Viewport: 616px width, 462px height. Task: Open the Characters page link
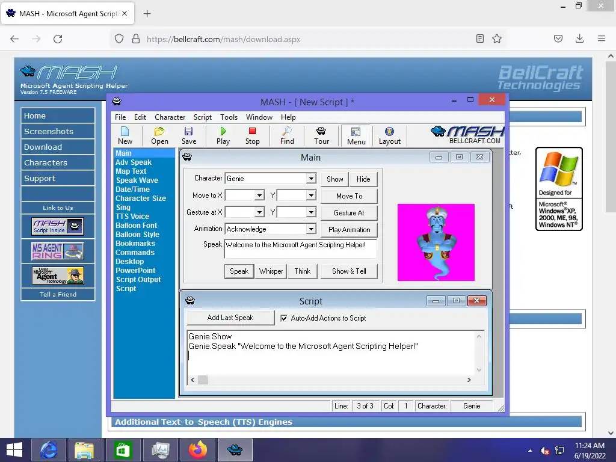coord(58,162)
